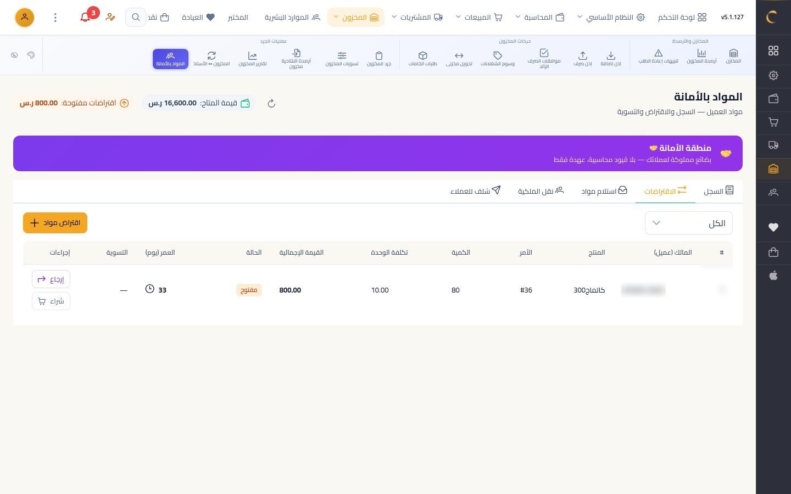Expand the النظام الأساسي top menu
791x494 pixels.
(611, 17)
